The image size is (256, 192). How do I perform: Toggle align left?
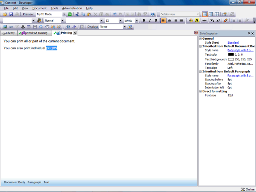pos(164,20)
